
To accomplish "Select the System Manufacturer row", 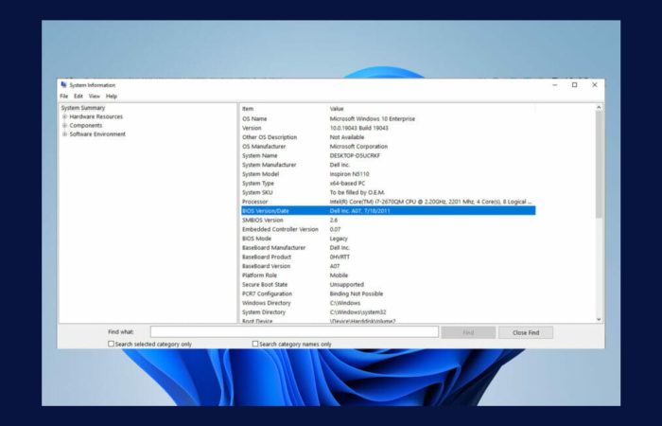I will [388, 165].
